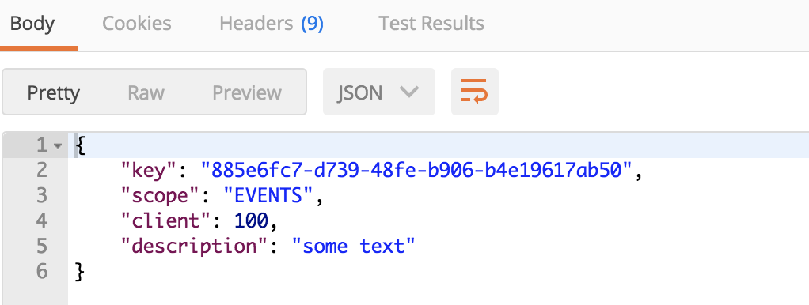Click the client value 100
Image resolution: width=809 pixels, height=305 pixels.
pos(251,221)
